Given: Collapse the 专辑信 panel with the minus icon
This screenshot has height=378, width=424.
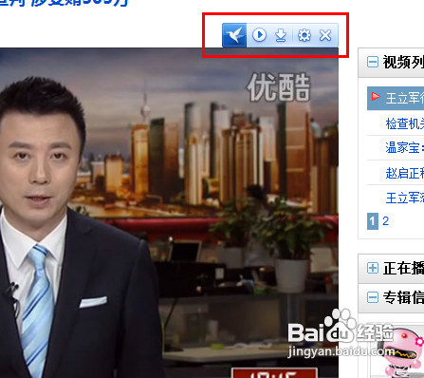Looking at the screenshot, I should click(373, 297).
